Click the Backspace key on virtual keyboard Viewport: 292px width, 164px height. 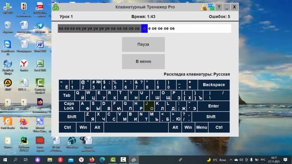coord(214,85)
